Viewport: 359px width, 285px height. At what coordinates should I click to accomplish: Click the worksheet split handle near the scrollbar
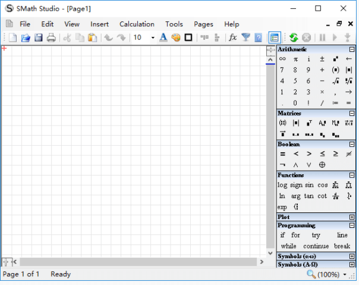tap(270, 51)
